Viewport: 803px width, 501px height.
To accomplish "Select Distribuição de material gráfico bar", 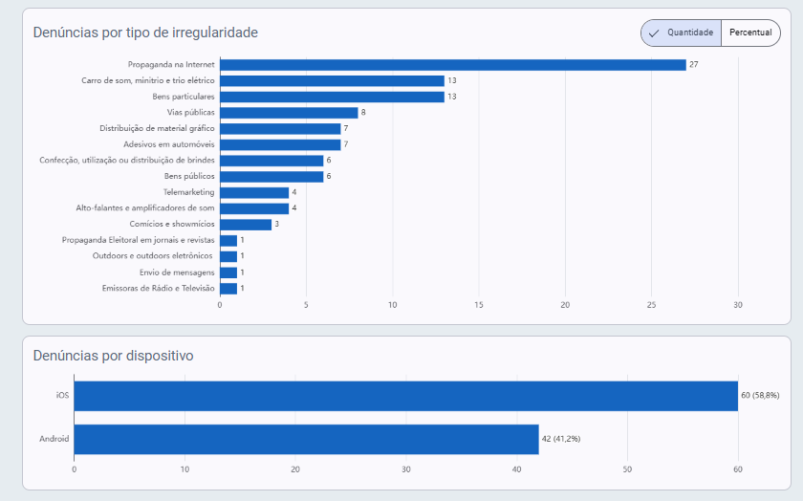I will pos(280,128).
